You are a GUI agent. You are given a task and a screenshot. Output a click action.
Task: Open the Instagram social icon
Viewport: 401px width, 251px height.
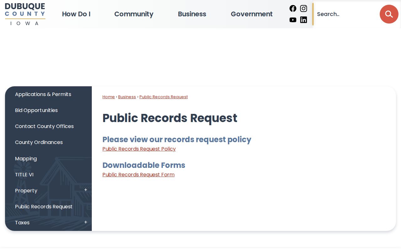point(304,8)
